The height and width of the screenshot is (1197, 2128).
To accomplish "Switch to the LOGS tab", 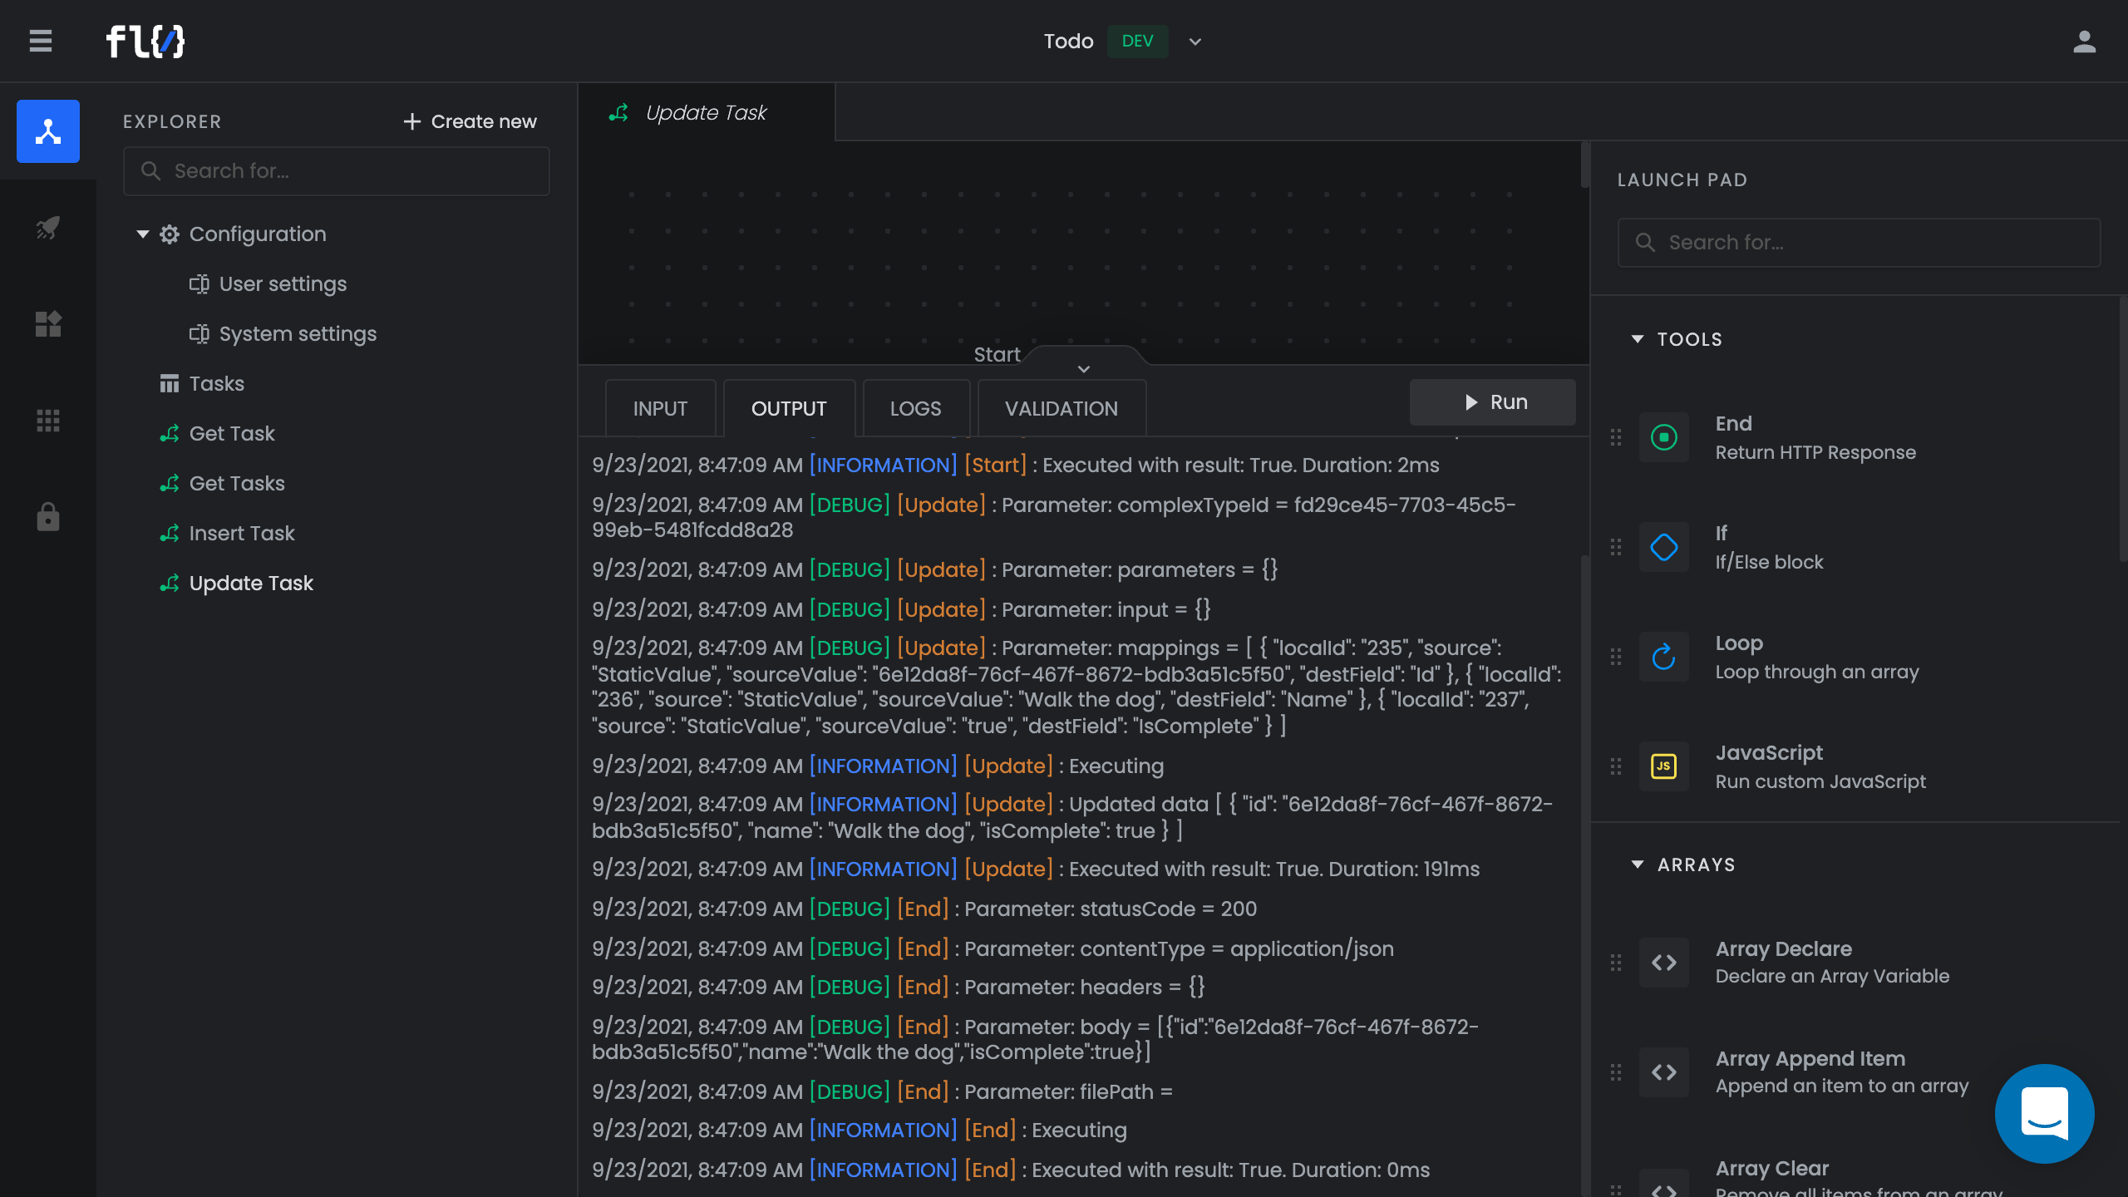I will pos(916,408).
